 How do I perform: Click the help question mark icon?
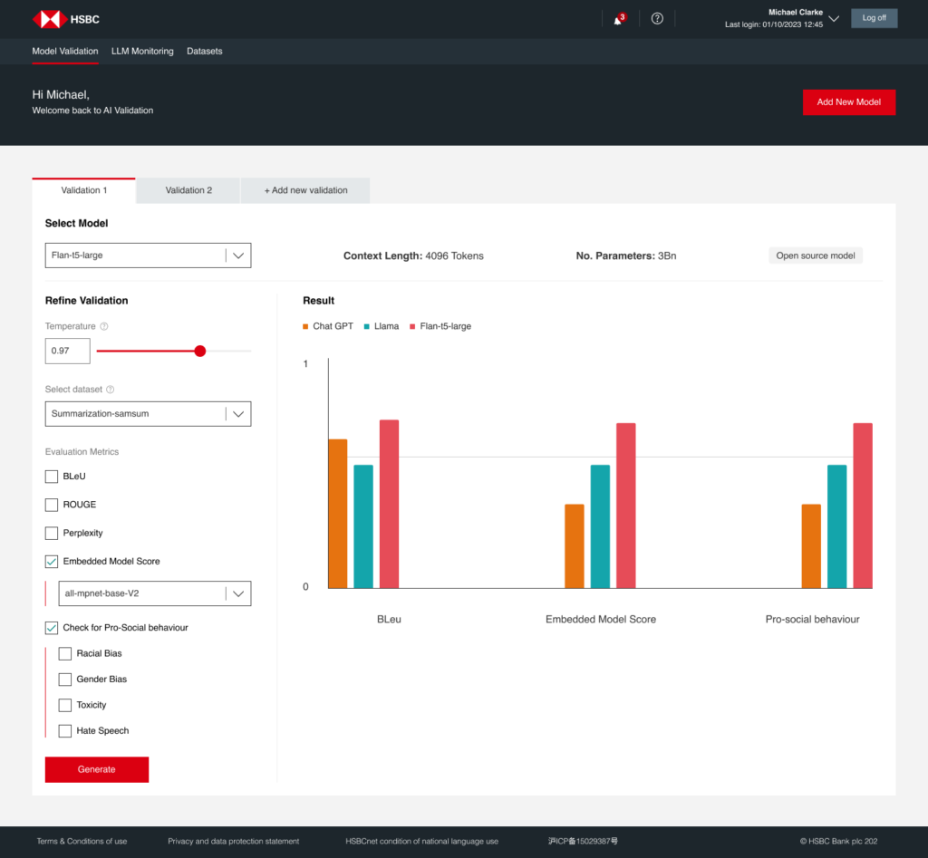[657, 19]
